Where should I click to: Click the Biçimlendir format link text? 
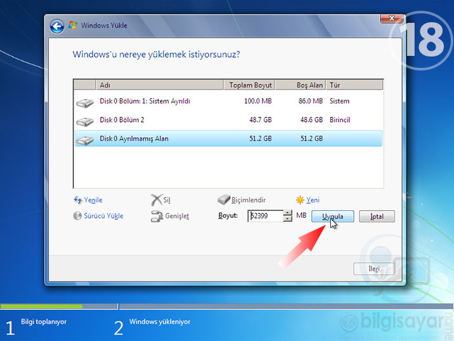[249, 200]
